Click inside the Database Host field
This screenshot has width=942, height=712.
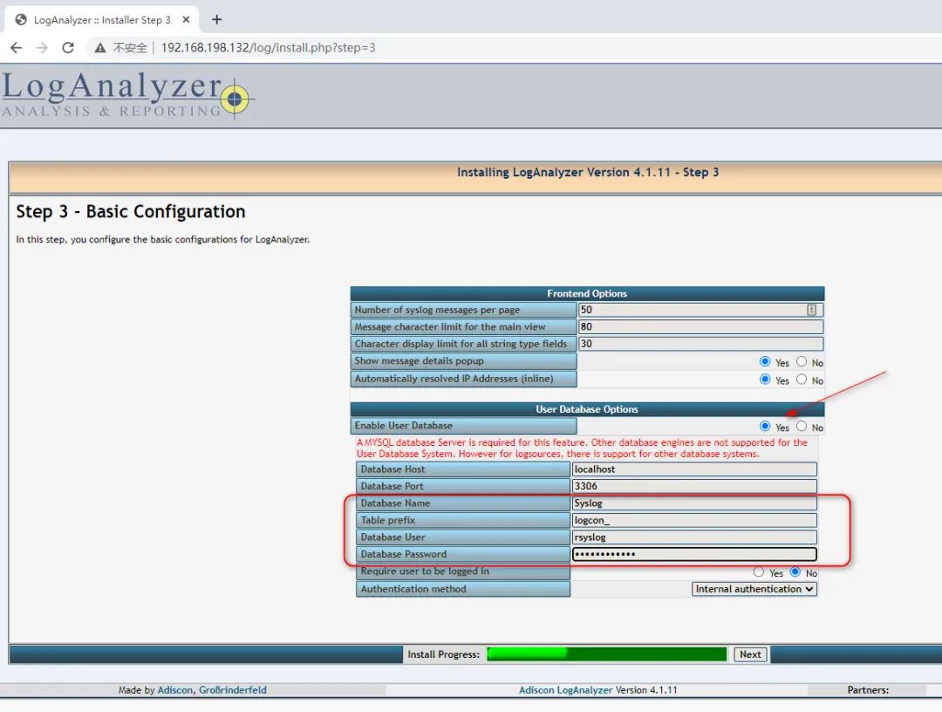(x=693, y=469)
